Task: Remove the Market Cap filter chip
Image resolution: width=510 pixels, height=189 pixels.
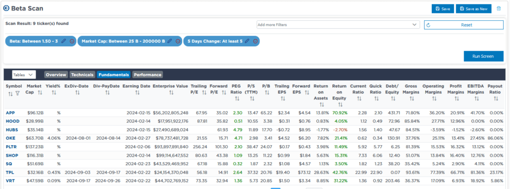Action: tap(178, 41)
